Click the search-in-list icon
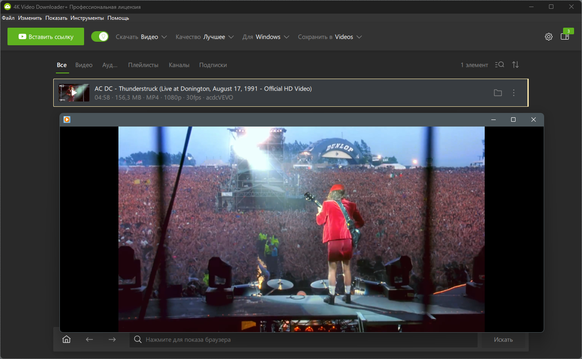 pyautogui.click(x=500, y=65)
